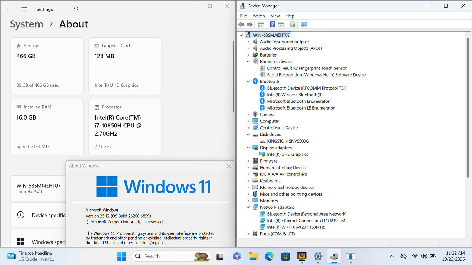Screen dimensions: 472x265
Task: Select KINGSTON SNVS500G disk drive
Action: (288, 141)
